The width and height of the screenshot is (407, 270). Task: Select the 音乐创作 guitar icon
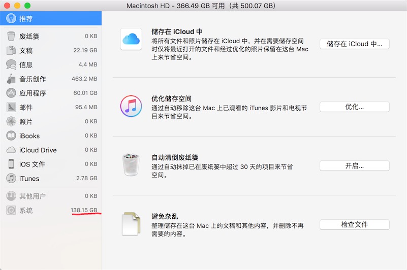tap(11, 79)
